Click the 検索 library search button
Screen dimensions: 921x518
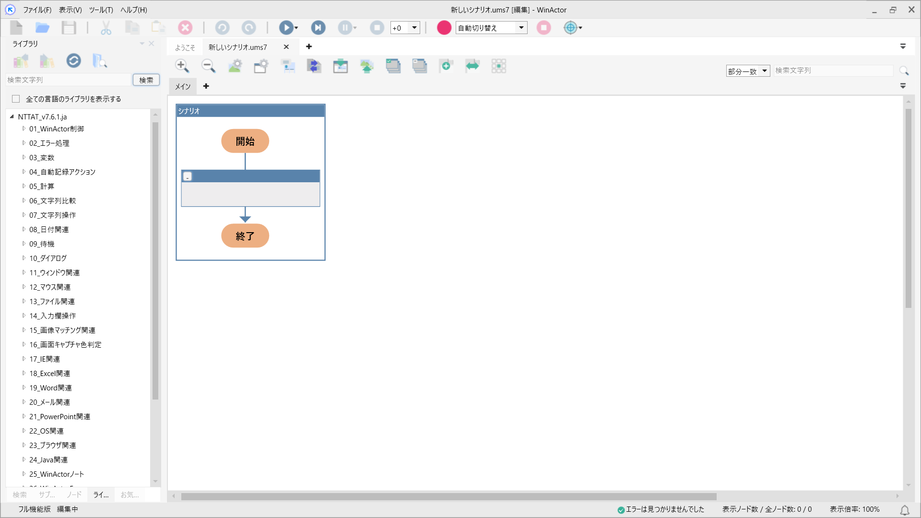click(146, 80)
